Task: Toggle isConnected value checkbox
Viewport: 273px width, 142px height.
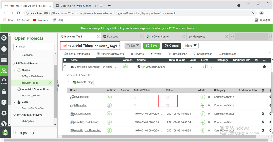Action: point(167,97)
